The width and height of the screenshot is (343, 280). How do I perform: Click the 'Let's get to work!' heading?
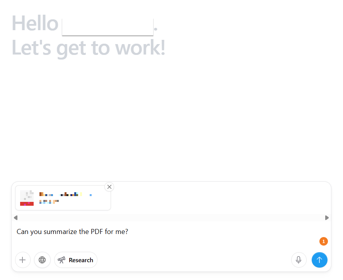tap(89, 48)
